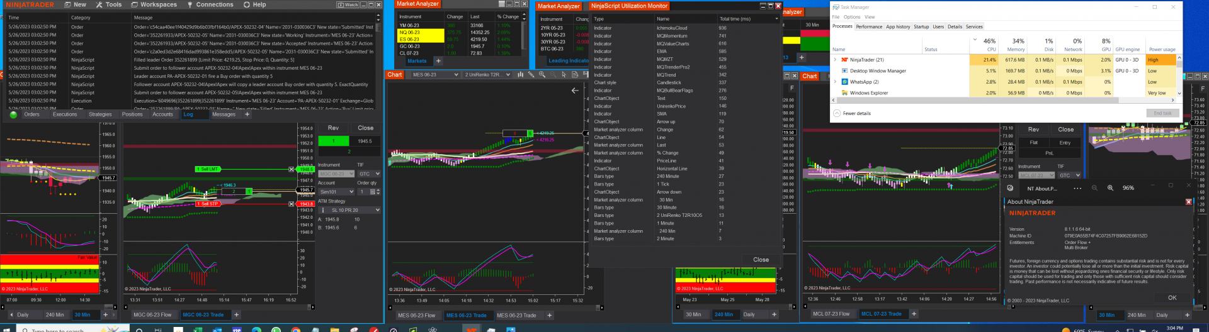Image resolution: width=1209 pixels, height=332 pixels.
Task: Select the drawing pencil tool in the MES chart
Action: [x=531, y=74]
